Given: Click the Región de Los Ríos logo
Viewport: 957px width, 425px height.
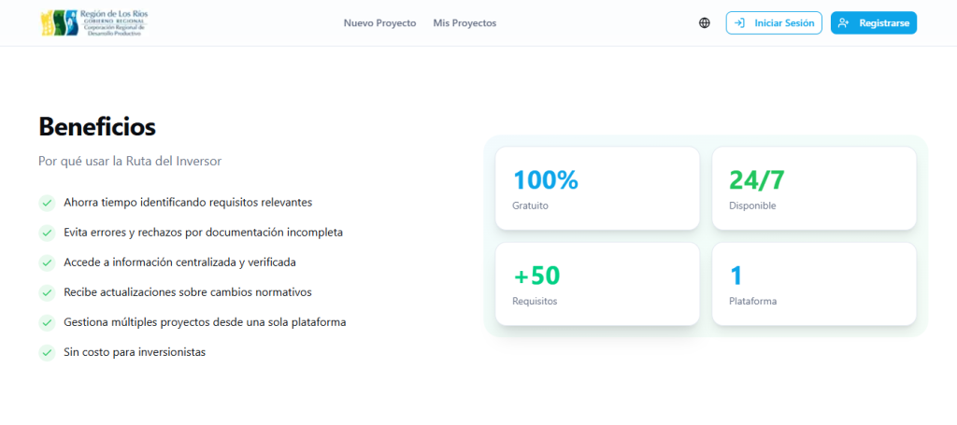Looking at the screenshot, I should click(x=94, y=23).
